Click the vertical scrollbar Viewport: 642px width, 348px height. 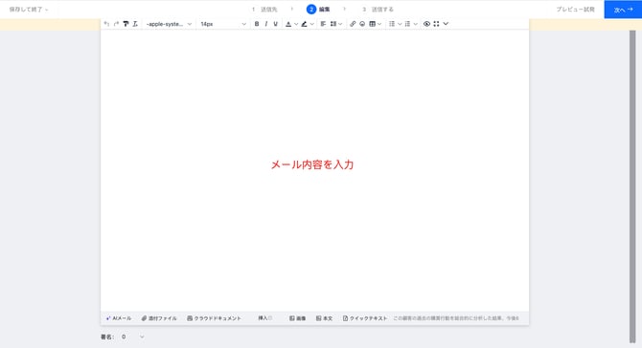[x=632, y=186]
